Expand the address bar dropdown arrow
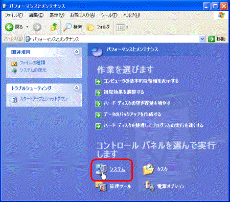Image resolution: width=230 pixels, height=202 pixels. coord(202,39)
